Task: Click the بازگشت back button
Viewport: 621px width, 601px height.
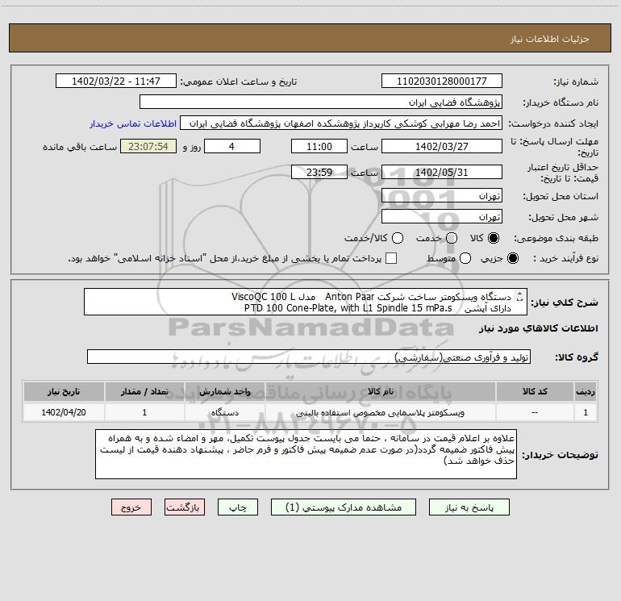Action: click(185, 507)
